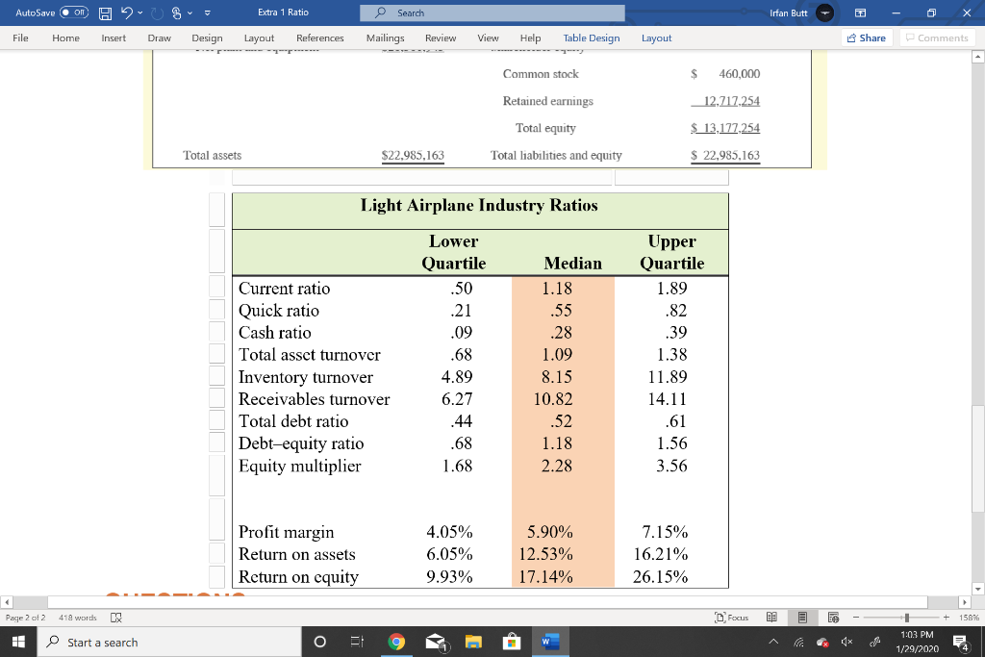The height and width of the screenshot is (657, 985).
Task: Click the proofing check icon in status bar
Action: [x=116, y=618]
